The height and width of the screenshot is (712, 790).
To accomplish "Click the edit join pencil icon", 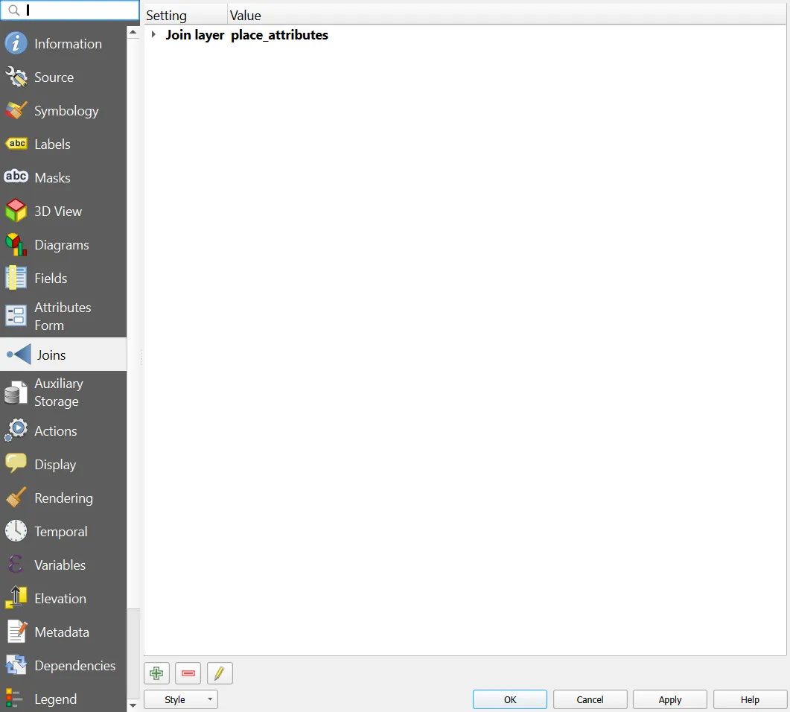I will (x=220, y=673).
